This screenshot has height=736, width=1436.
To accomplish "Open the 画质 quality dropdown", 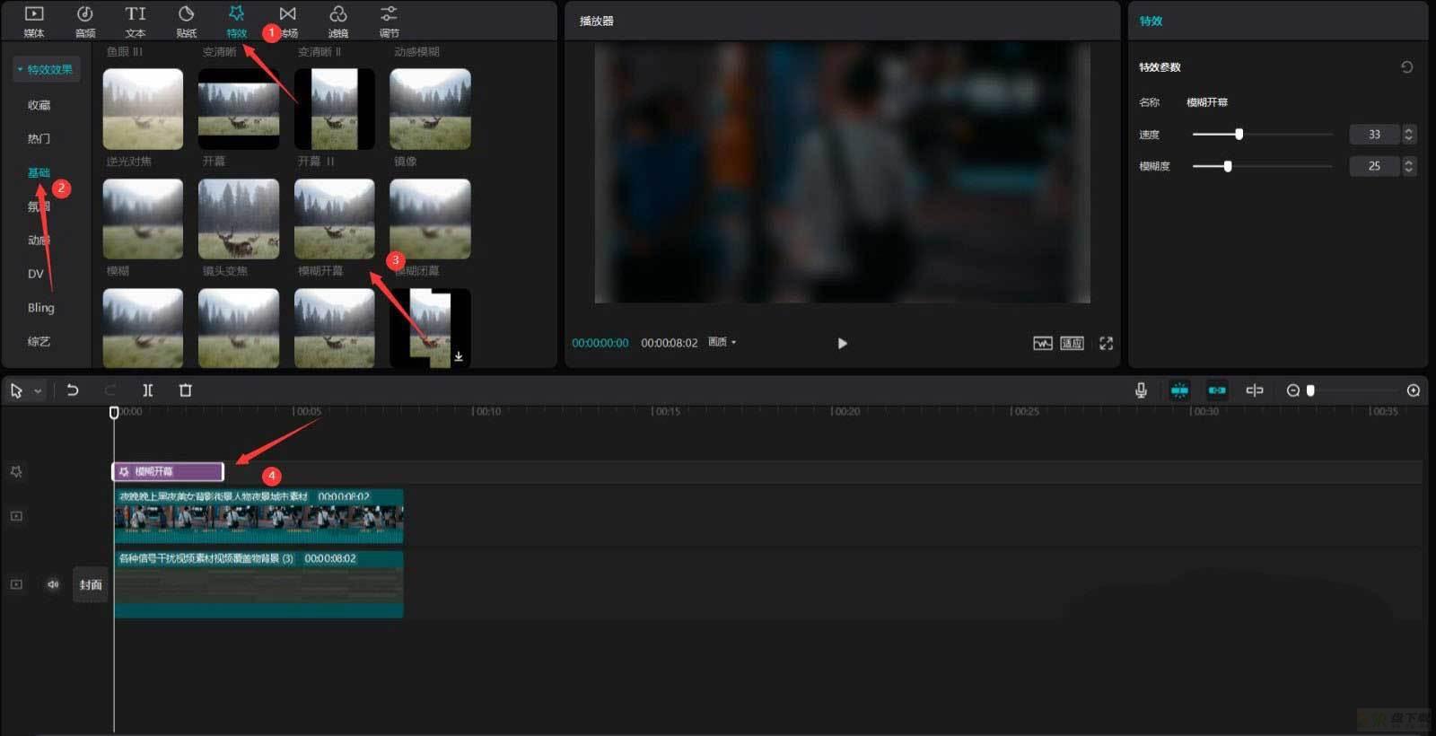I will [x=722, y=342].
